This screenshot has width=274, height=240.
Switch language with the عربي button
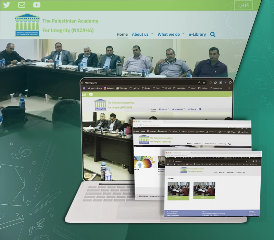coord(244,5)
